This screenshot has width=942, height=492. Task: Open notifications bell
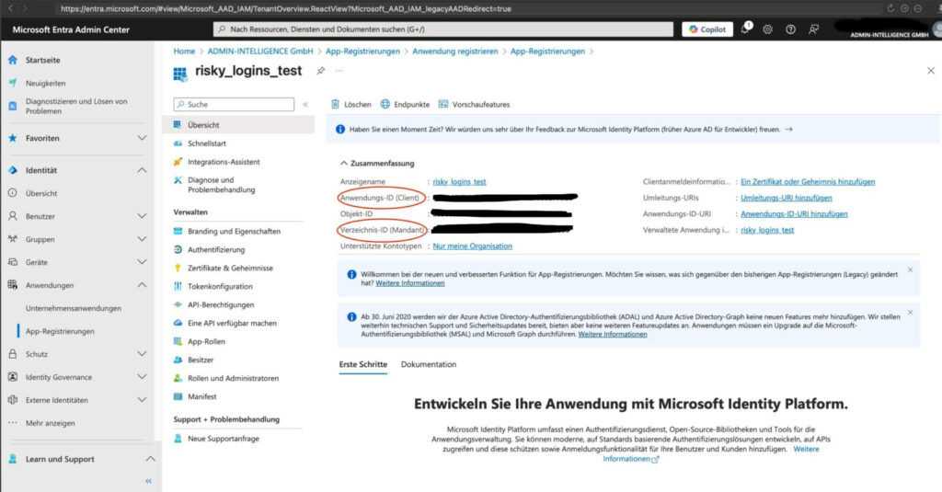point(745,29)
